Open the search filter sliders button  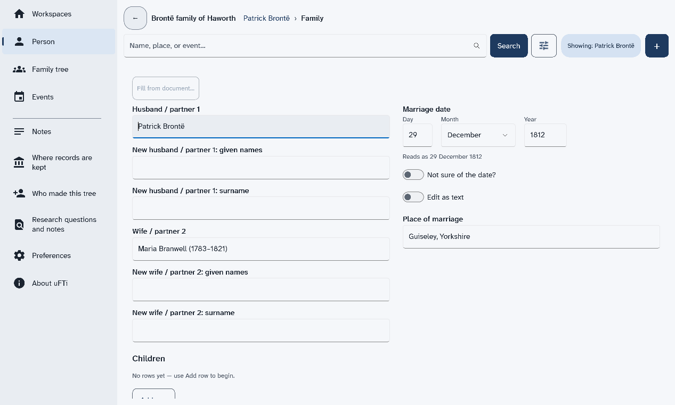click(544, 46)
